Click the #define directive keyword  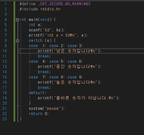[x=28, y=4]
